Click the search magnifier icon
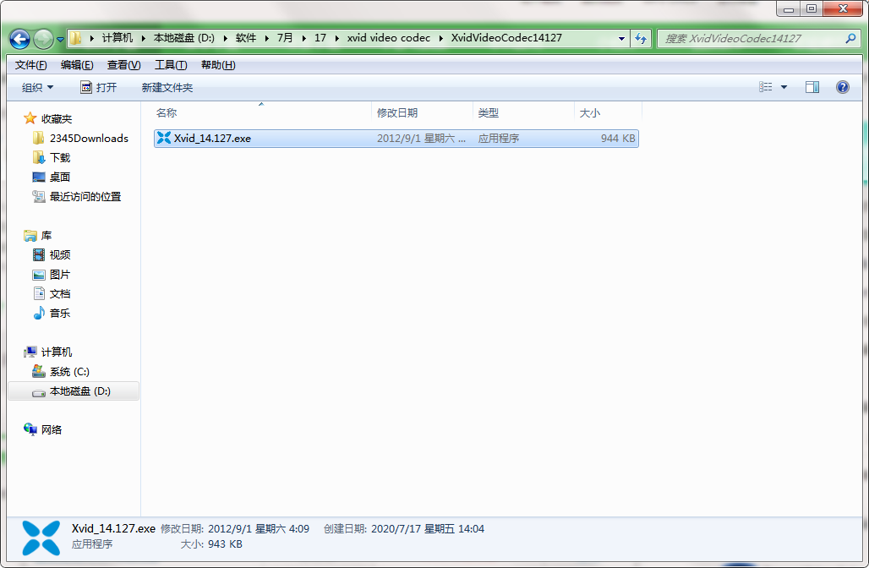This screenshot has height=568, width=869. (x=850, y=38)
